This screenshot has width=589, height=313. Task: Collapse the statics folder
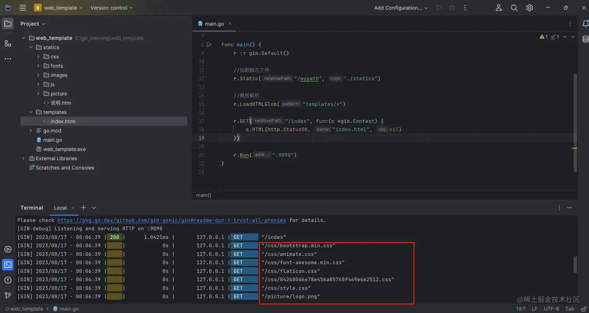(x=31, y=47)
